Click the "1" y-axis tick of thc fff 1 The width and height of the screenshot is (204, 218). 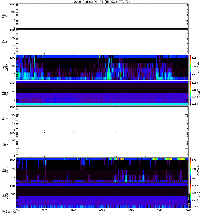pos(14,131)
